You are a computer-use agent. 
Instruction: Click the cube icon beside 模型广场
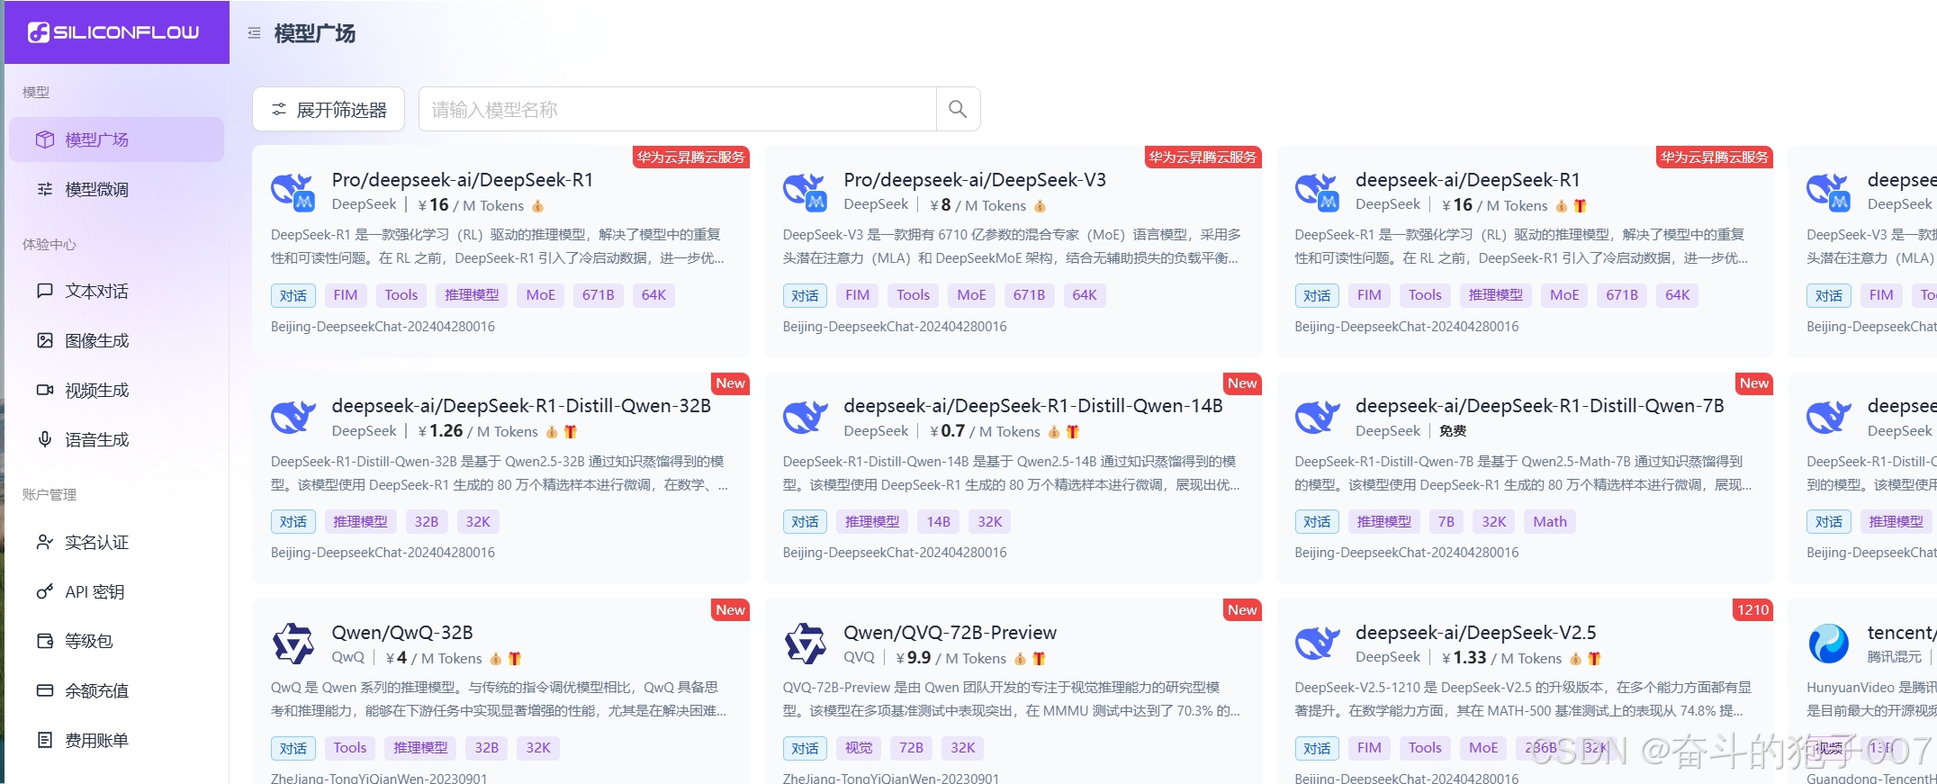(x=45, y=140)
